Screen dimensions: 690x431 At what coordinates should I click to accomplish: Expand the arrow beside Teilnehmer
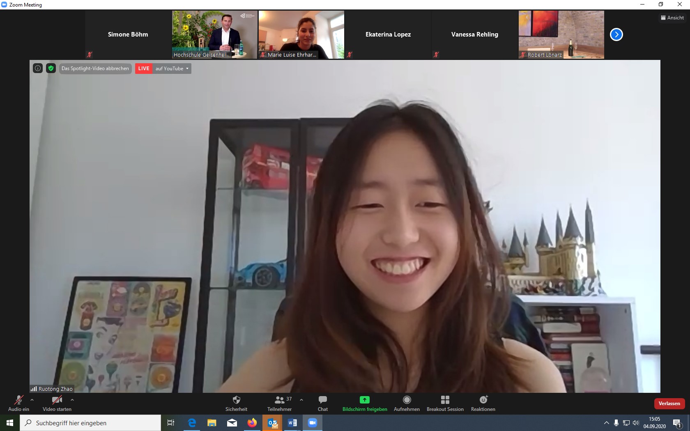pos(301,400)
